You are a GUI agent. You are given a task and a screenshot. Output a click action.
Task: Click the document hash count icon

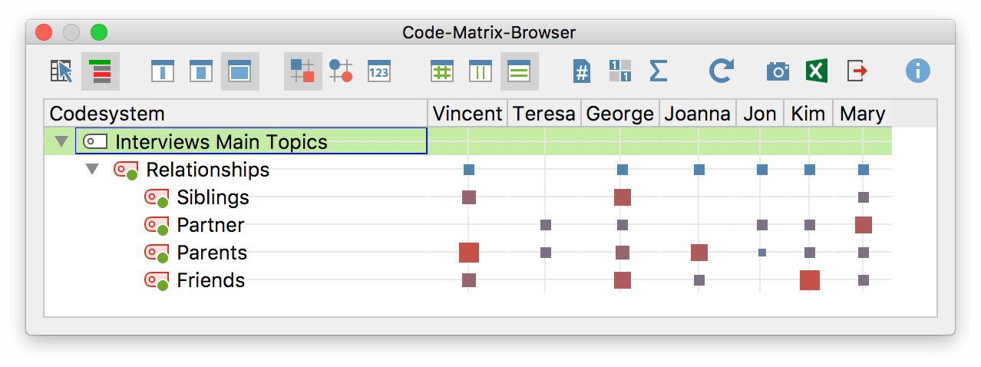582,71
